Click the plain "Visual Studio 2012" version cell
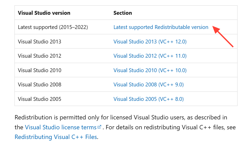The image size is (251, 141). tap(39, 56)
